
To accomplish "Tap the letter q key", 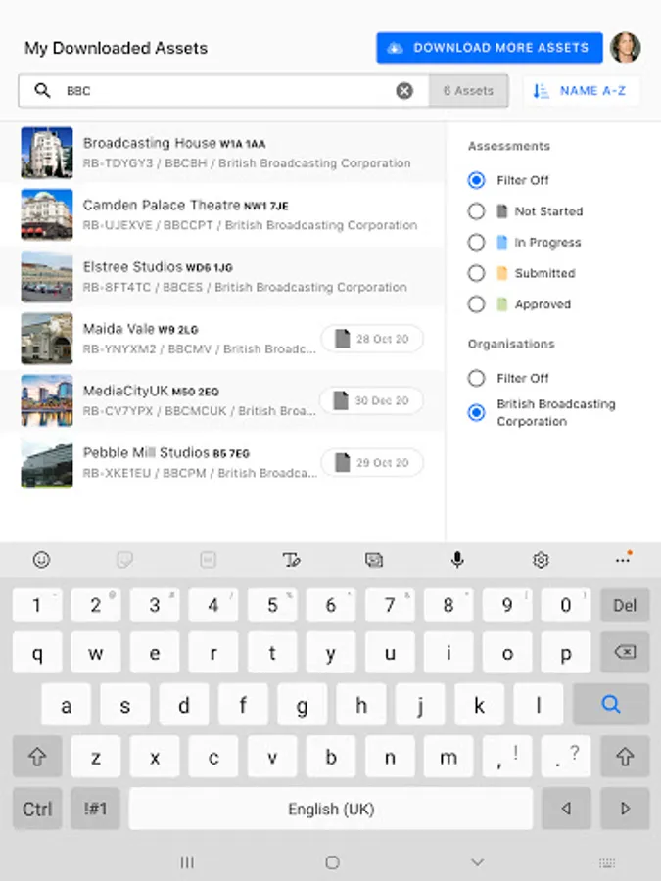I will [37, 652].
